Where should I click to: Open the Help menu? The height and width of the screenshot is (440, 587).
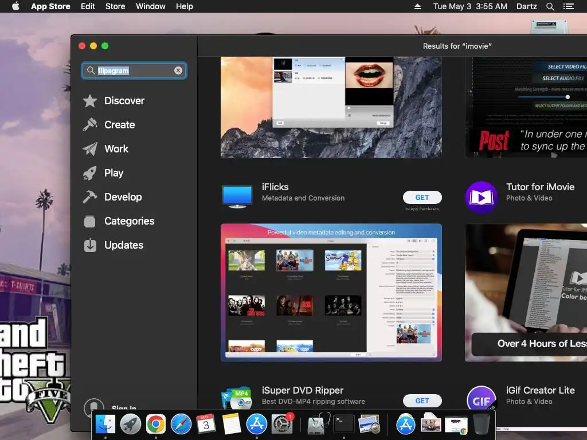click(x=184, y=6)
